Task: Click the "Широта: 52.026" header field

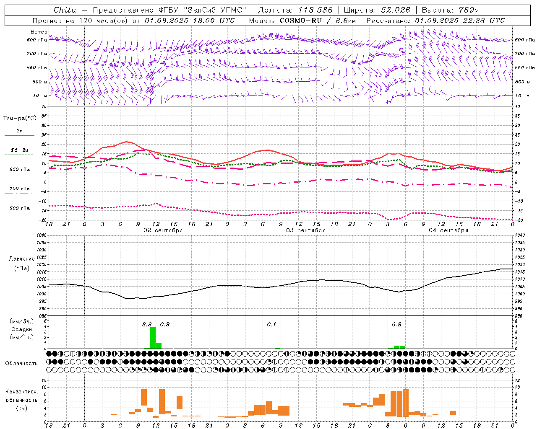Action: click(377, 10)
